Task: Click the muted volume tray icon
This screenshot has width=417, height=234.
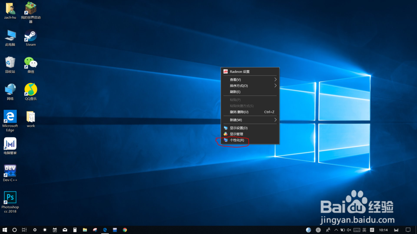Action: [x=349, y=230]
